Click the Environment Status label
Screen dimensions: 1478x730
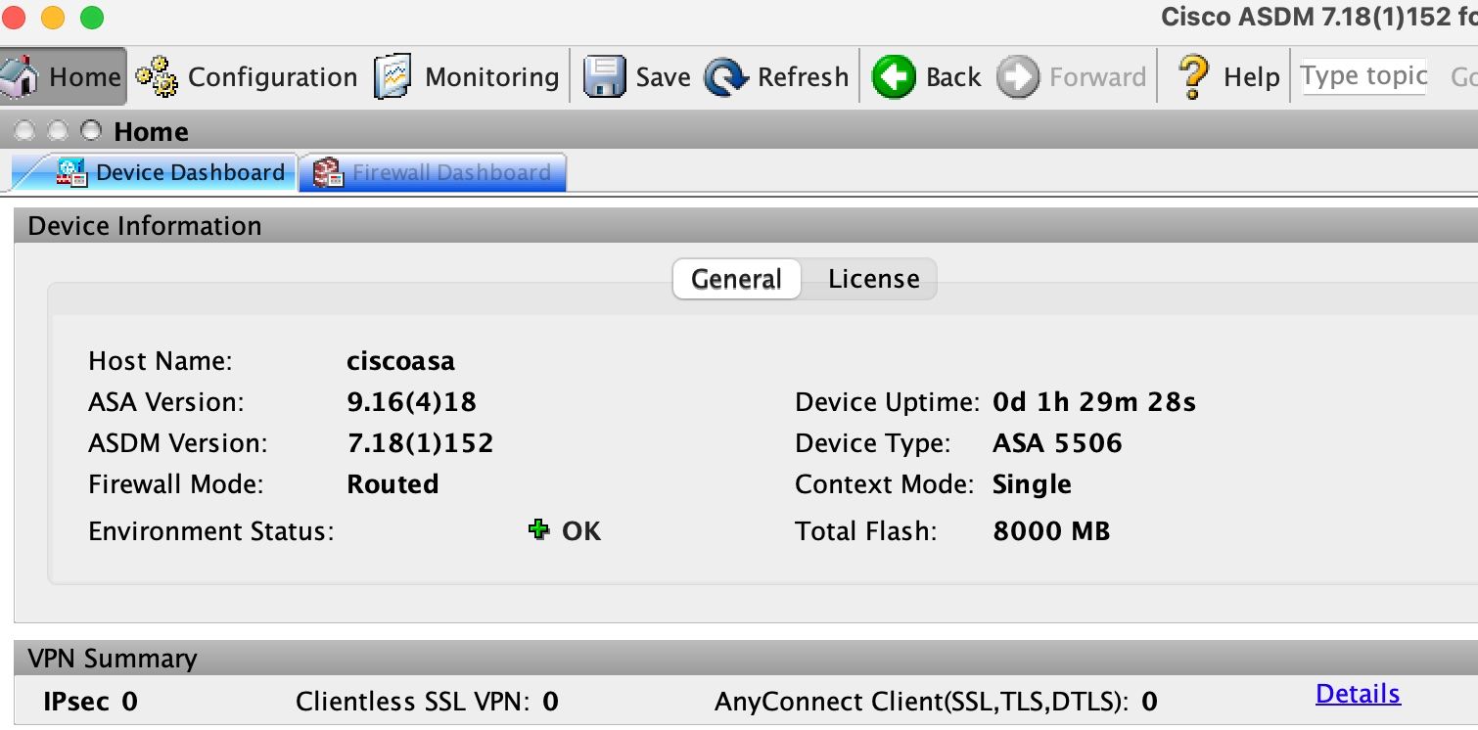(211, 531)
